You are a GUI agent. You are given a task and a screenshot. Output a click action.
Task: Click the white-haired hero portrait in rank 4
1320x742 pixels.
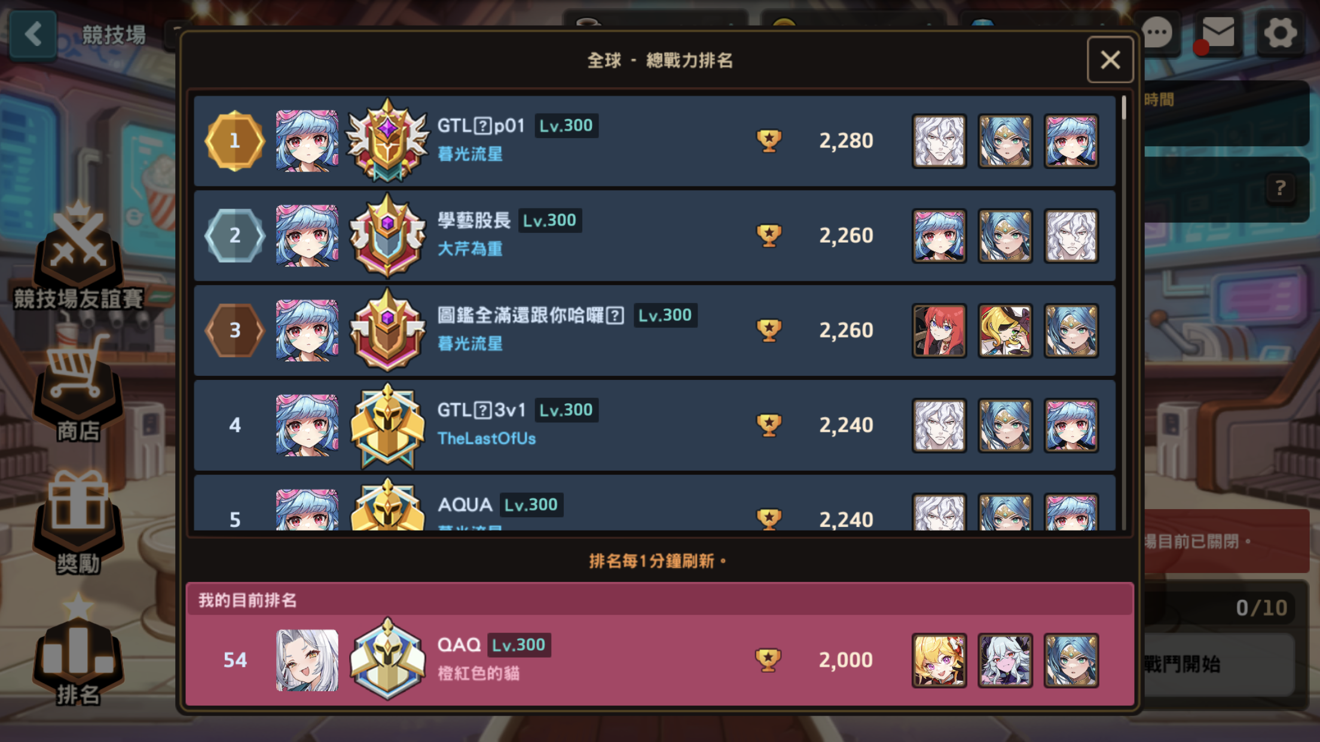pyautogui.click(x=939, y=425)
